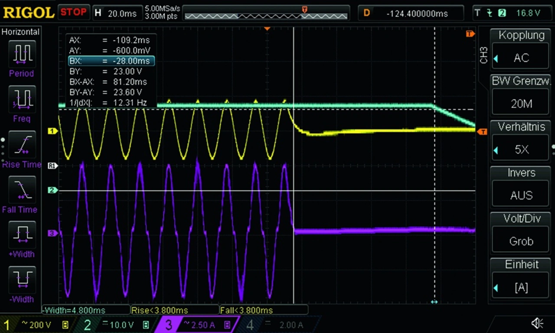This screenshot has height=333, width=555.
Task: Select the -Width measurement icon
Action: point(22,280)
